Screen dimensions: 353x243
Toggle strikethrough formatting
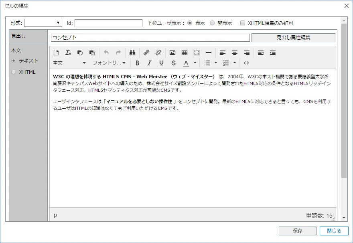[x=174, y=63]
